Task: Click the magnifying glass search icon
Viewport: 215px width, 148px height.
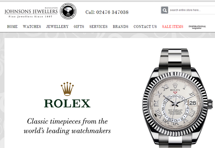Action: coord(164,10)
